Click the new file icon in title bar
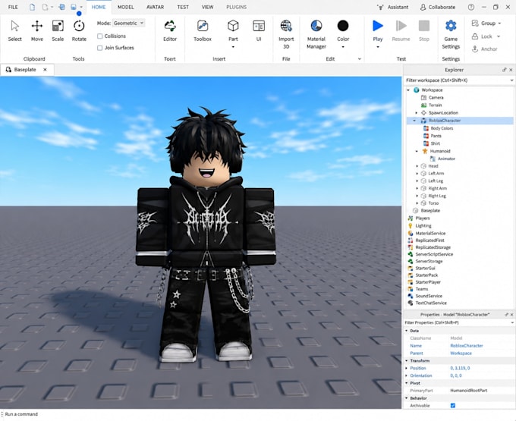 point(32,7)
